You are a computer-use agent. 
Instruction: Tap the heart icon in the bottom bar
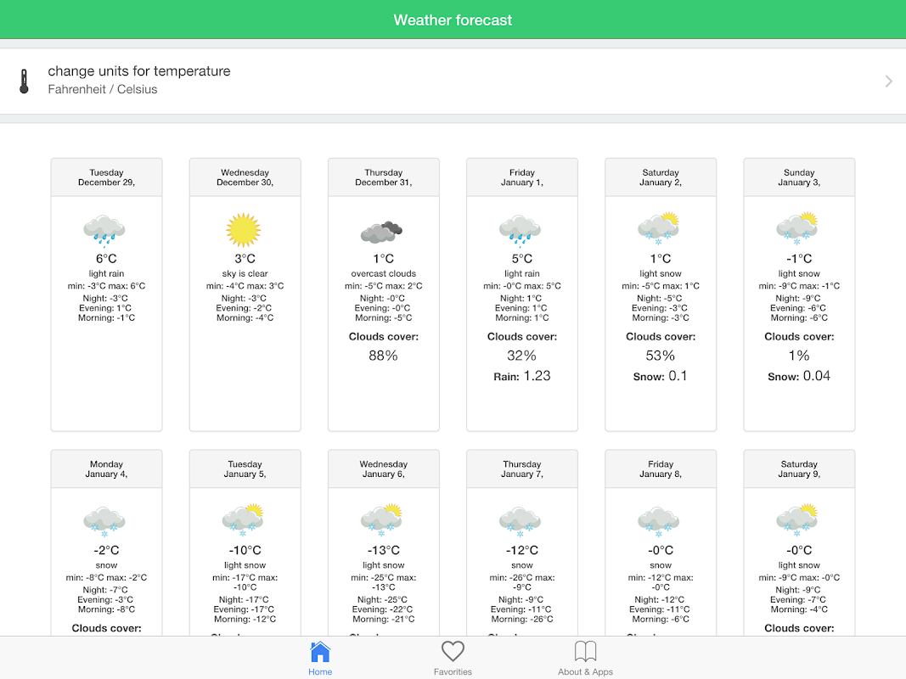coord(453,651)
